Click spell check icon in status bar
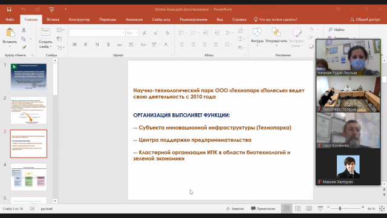Viewport: 387px width, 218px height. [x=32, y=208]
